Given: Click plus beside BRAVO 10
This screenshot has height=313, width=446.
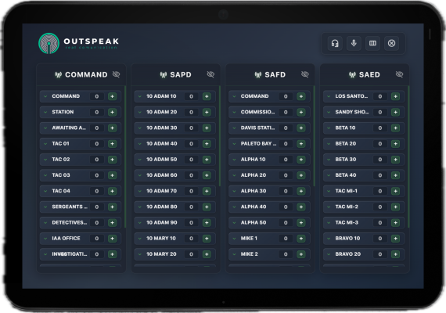Looking at the screenshot, I should [395, 239].
